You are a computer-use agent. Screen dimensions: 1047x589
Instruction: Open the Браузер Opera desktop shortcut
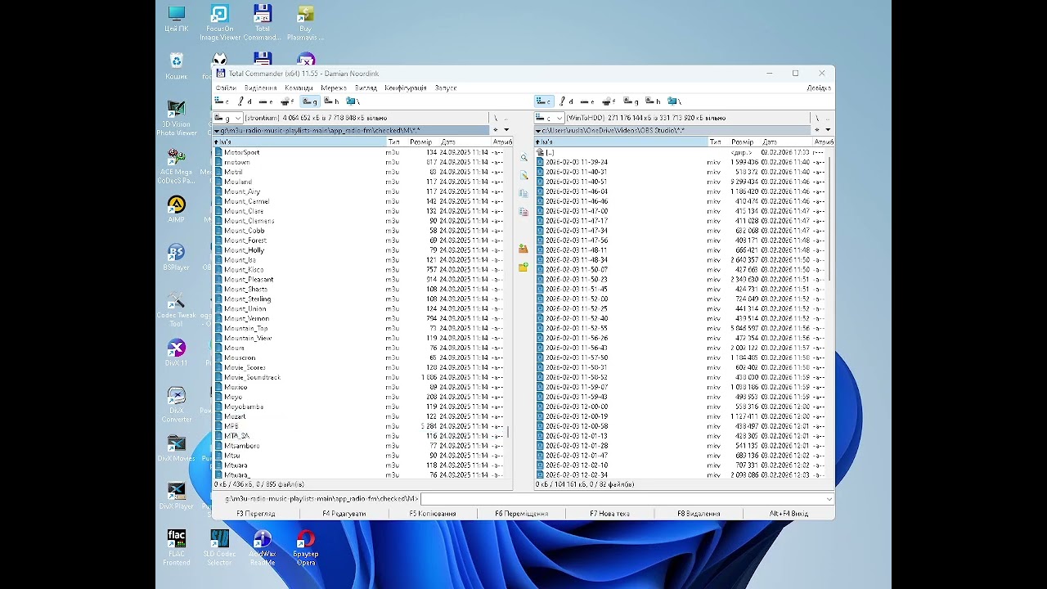pos(305,548)
